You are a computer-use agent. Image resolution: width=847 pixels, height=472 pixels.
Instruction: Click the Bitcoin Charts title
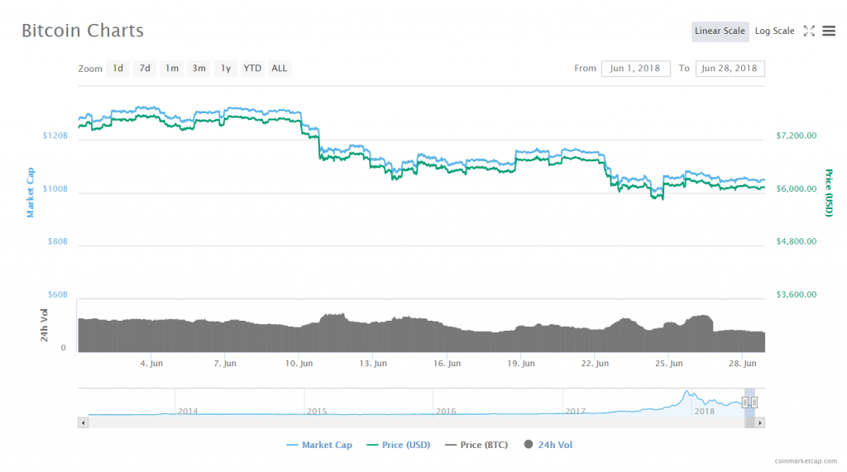(x=83, y=31)
